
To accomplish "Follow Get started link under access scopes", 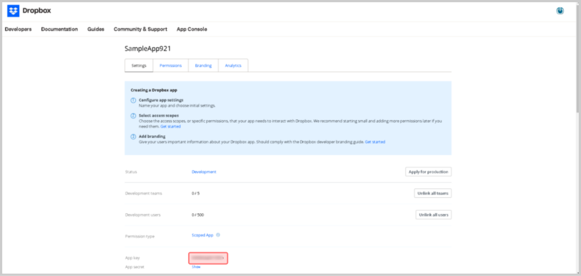I will point(171,127).
